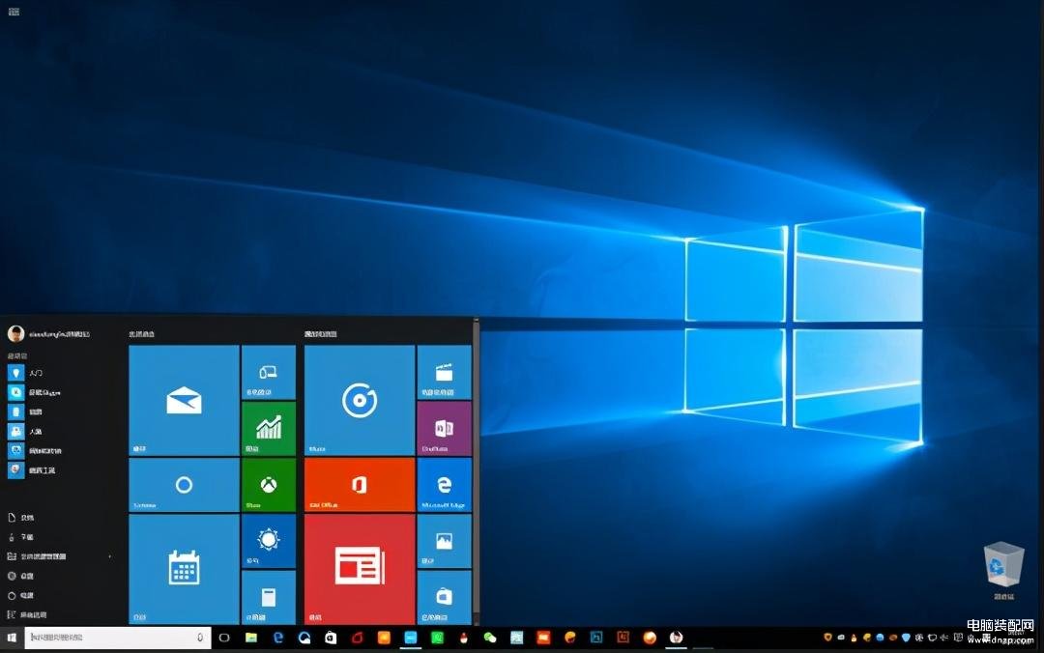
Task: Open the Photos landscape tile
Action: pyautogui.click(x=444, y=541)
